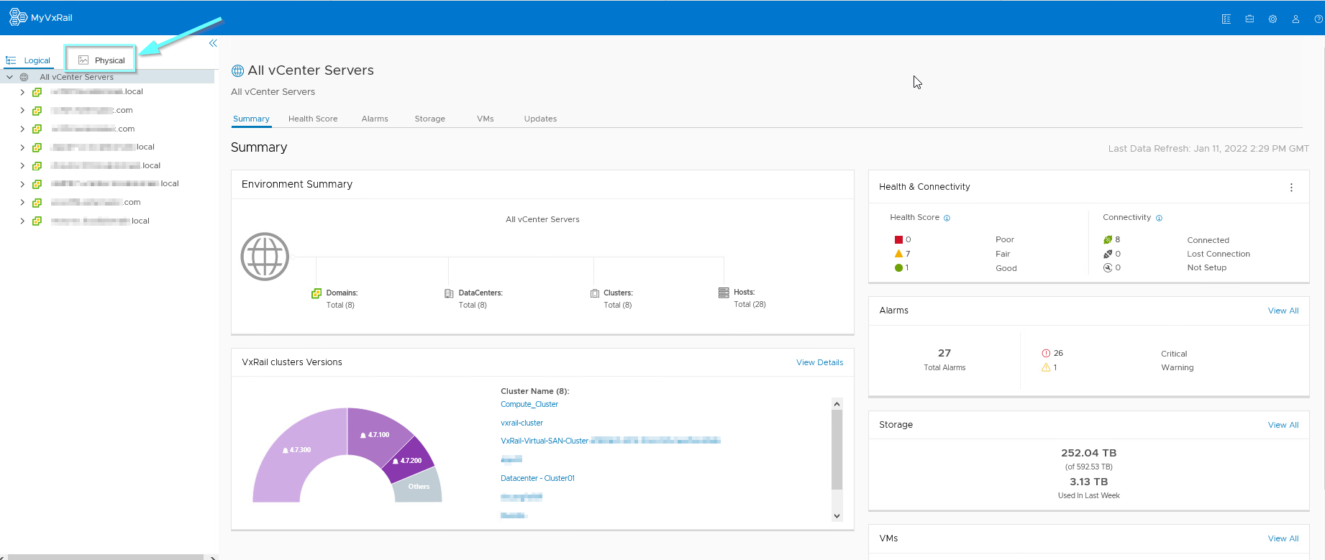Image resolution: width=1325 pixels, height=560 pixels.
Task: Open the briefcase icon in top bar
Action: pos(1249,19)
